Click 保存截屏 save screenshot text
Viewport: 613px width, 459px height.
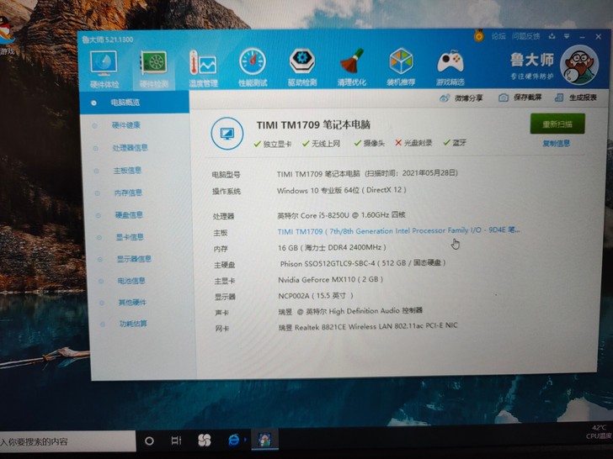[x=527, y=98]
